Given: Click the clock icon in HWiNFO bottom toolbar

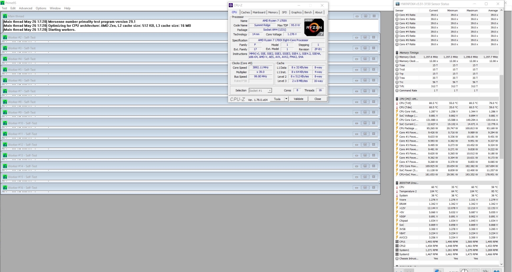Looking at the screenshot, I should click(464, 270).
